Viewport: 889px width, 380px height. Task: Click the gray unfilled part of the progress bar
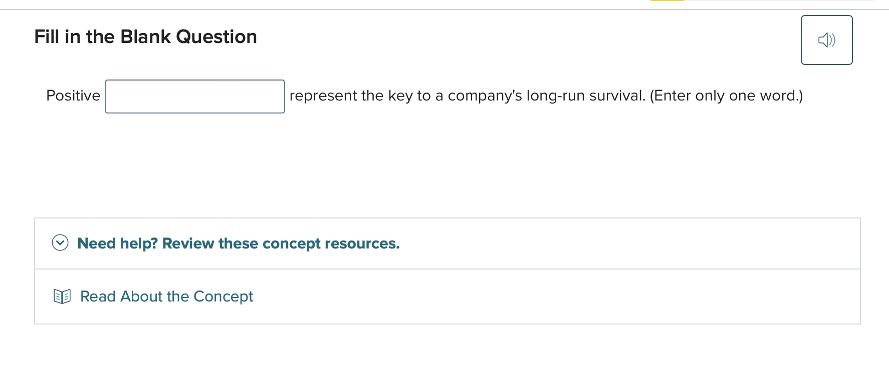pos(777,0)
